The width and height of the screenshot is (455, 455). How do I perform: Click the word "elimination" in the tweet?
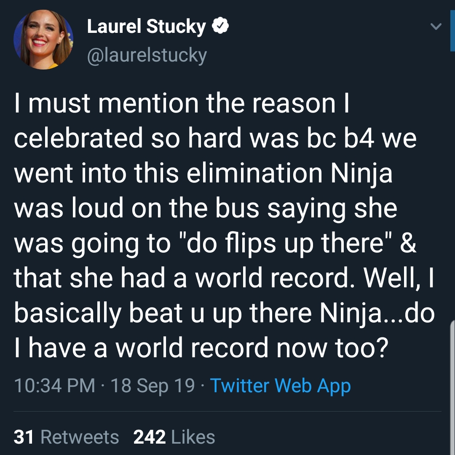pos(254,173)
